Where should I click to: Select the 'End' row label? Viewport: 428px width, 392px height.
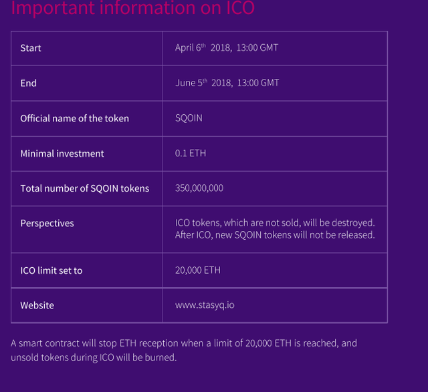pyautogui.click(x=29, y=83)
